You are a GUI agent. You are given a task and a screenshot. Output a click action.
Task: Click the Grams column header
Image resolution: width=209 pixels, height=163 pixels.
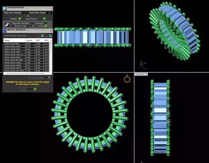tap(29, 40)
